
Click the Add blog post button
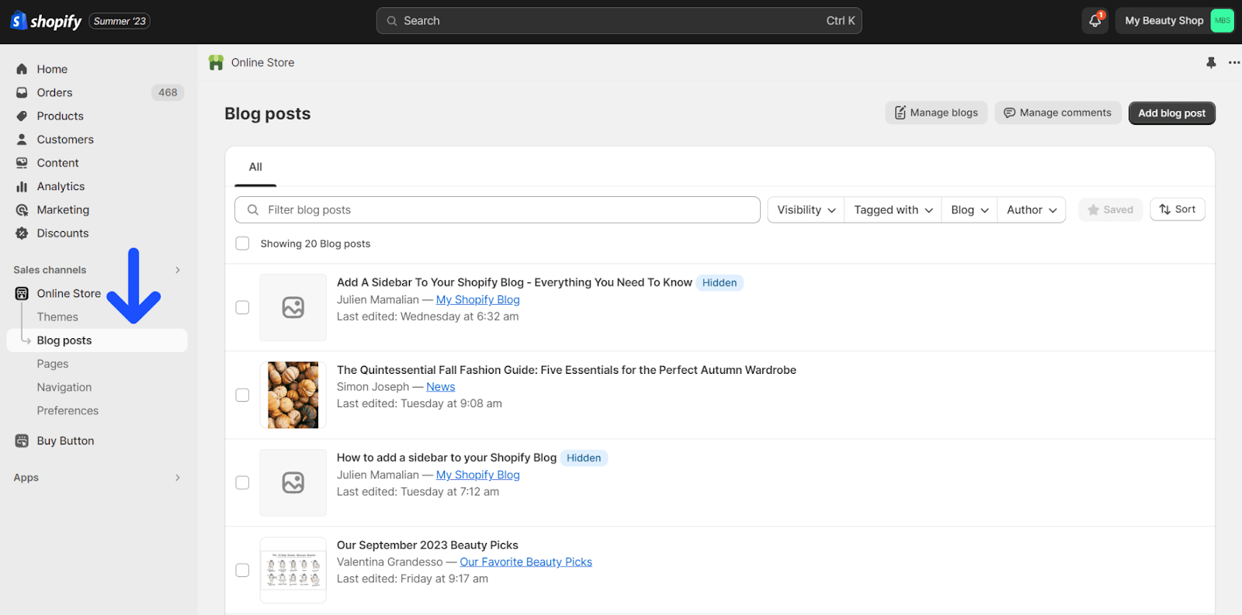click(1171, 113)
